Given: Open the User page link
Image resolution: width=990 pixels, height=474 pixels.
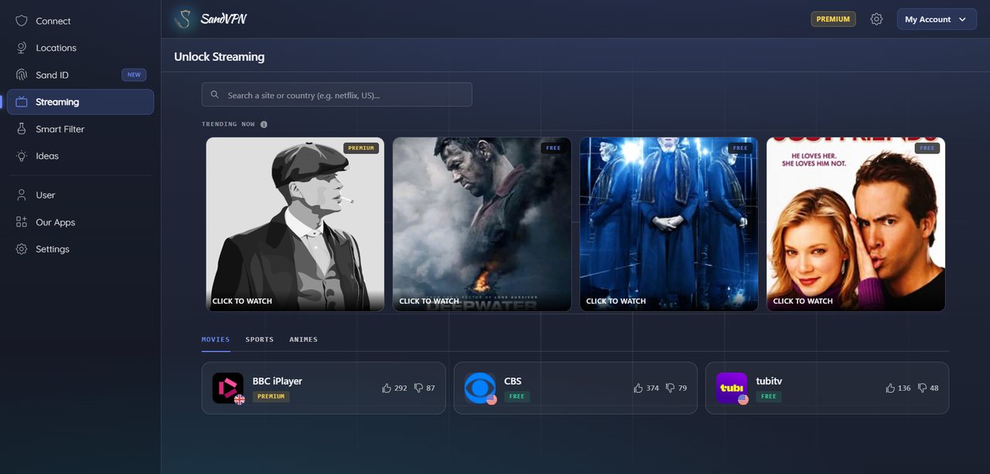Looking at the screenshot, I should (x=46, y=195).
